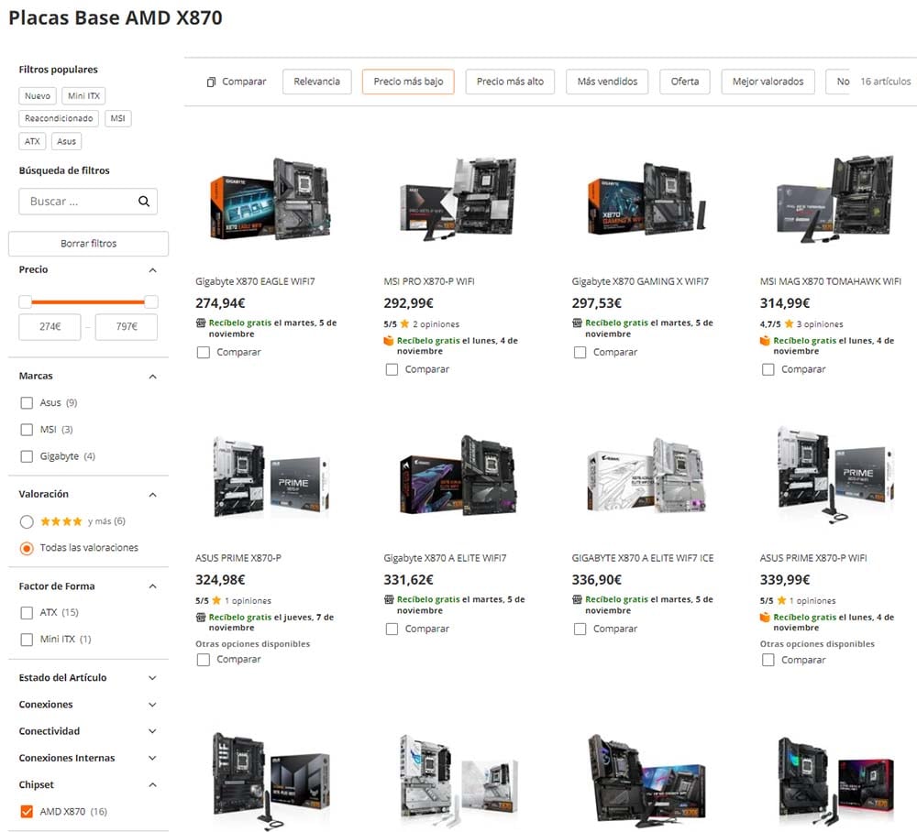Sort by Más vendidos
The height and width of the screenshot is (832, 917).
pyautogui.click(x=607, y=82)
